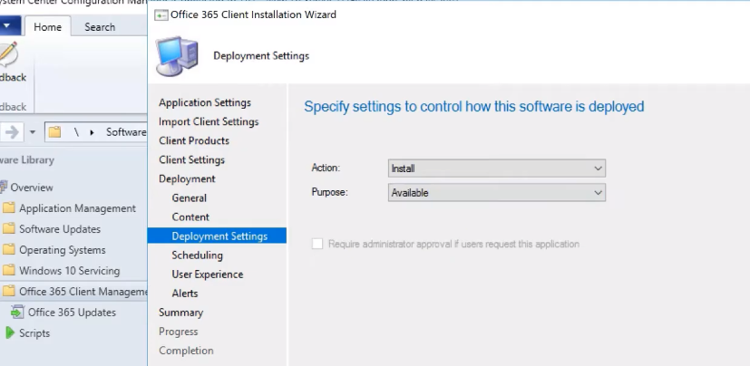Open Scripts tree node
750x366 pixels.
[x=34, y=333]
